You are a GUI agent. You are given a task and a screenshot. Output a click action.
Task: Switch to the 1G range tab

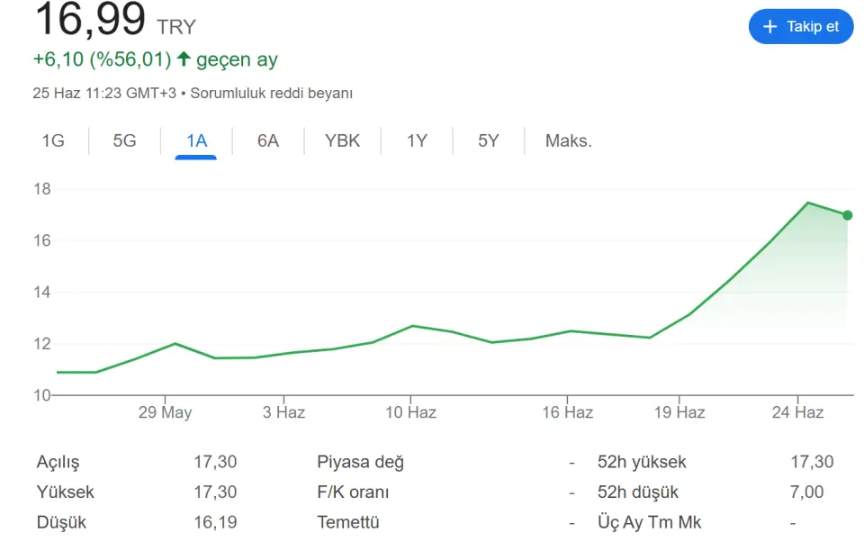[x=53, y=140]
